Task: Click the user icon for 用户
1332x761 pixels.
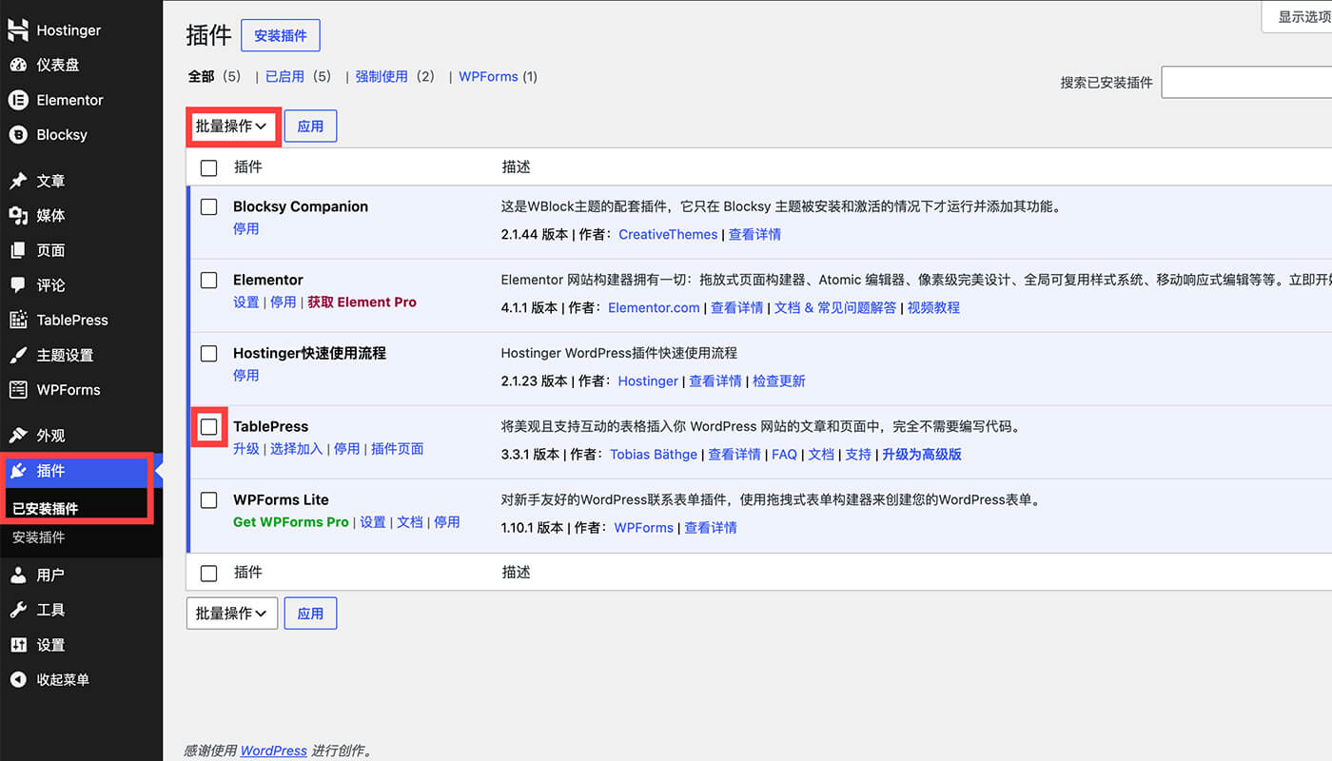Action: [x=18, y=576]
